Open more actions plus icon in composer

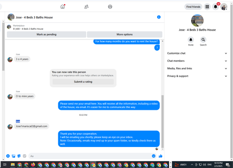click(8, 156)
